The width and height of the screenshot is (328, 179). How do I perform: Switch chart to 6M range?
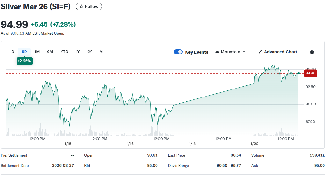(x=50, y=52)
